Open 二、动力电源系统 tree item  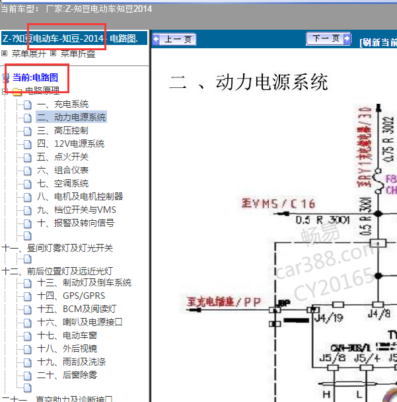point(71,117)
